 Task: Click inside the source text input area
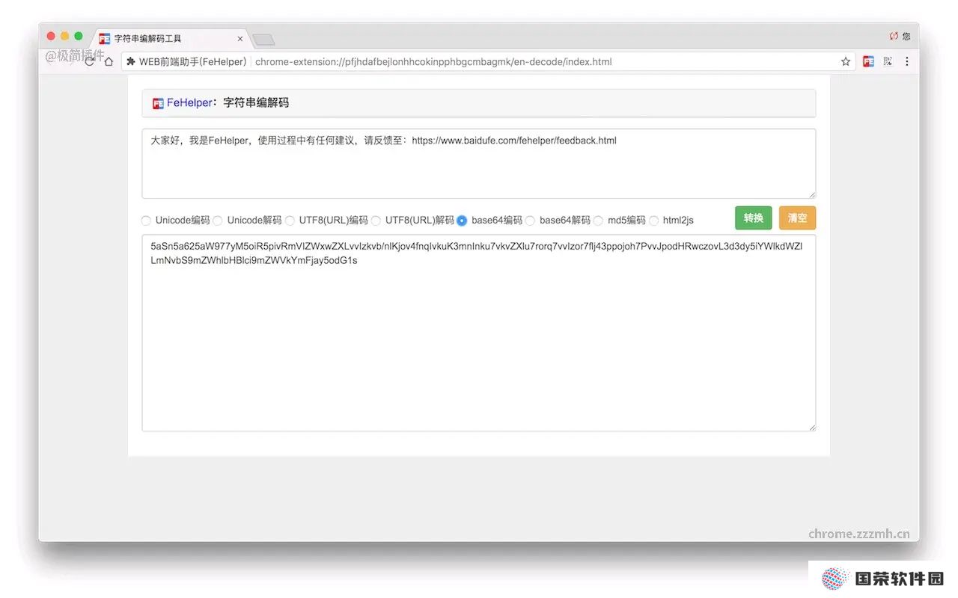479,164
